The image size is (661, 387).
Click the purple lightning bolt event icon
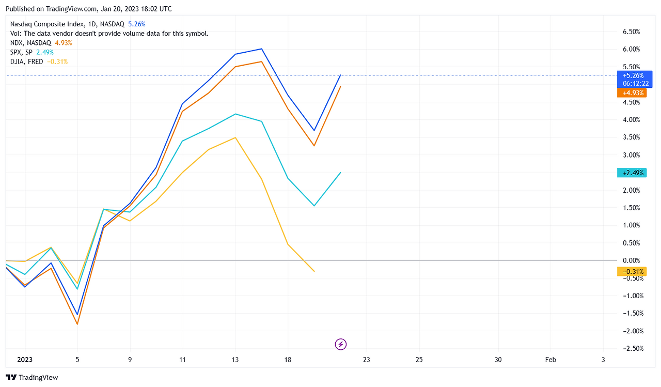pyautogui.click(x=341, y=344)
